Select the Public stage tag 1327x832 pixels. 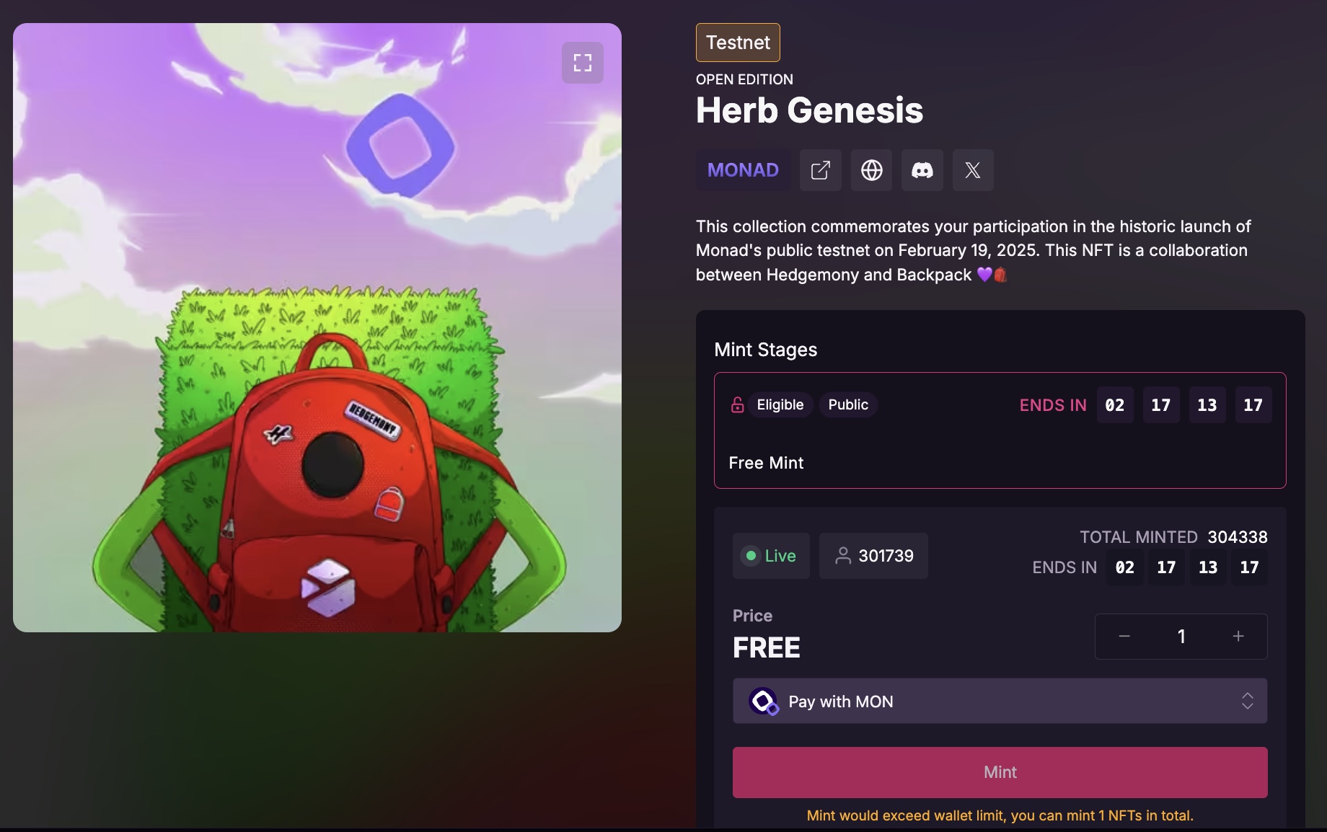coord(848,404)
